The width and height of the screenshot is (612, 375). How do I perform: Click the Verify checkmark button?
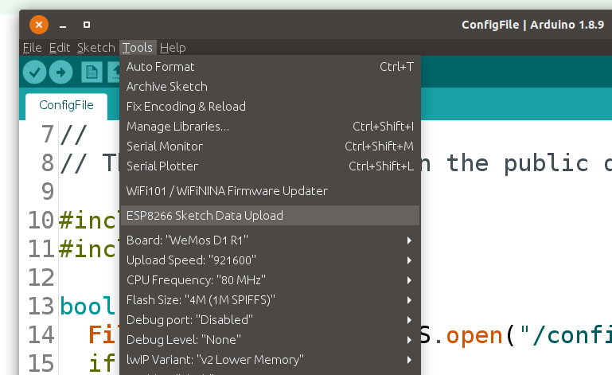[x=34, y=72]
